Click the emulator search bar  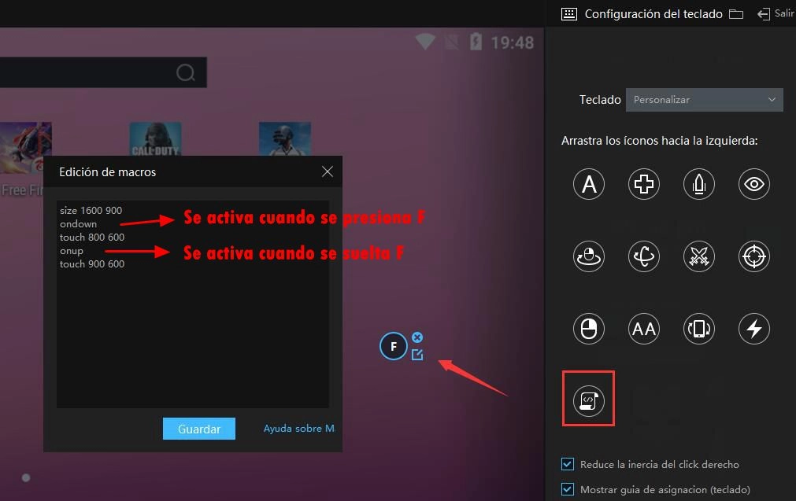tap(103, 72)
